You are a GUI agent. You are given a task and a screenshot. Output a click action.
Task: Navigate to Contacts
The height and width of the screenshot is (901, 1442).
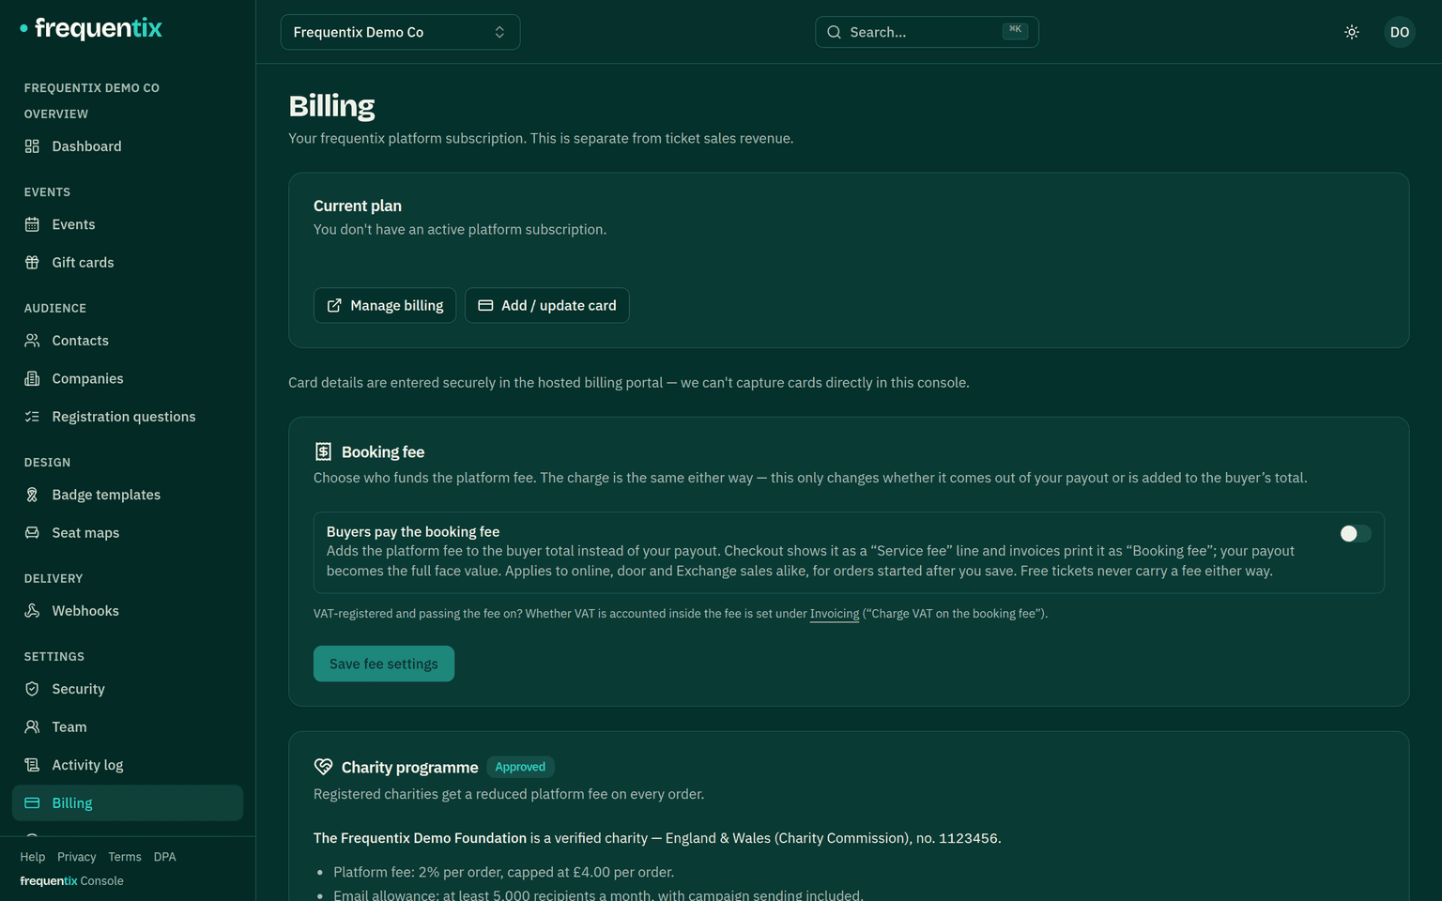pyautogui.click(x=128, y=341)
